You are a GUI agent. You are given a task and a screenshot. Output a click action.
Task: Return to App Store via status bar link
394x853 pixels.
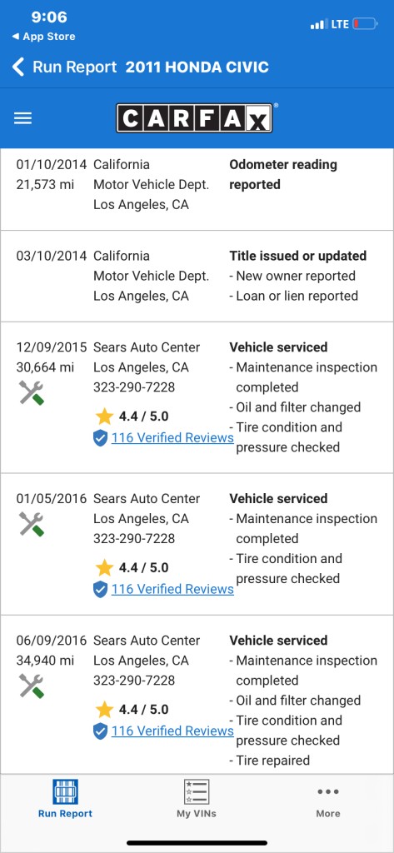click(43, 37)
